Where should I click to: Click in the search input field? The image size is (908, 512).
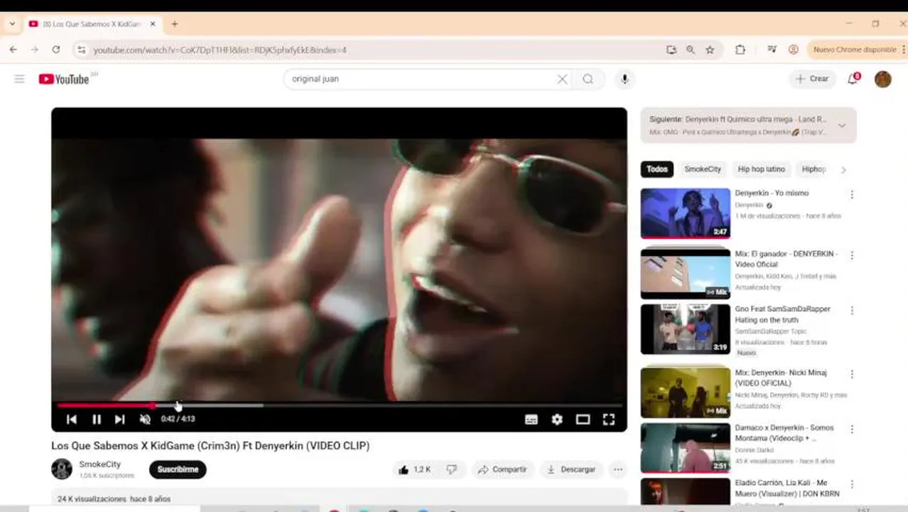click(419, 79)
